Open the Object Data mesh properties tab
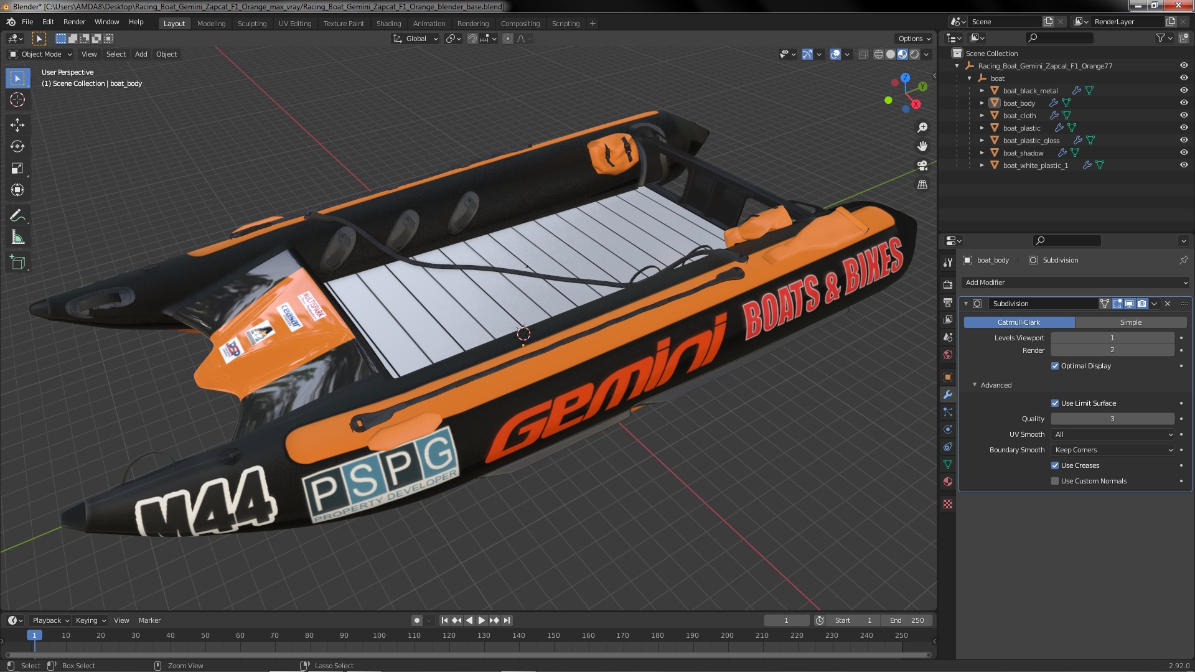 948,464
